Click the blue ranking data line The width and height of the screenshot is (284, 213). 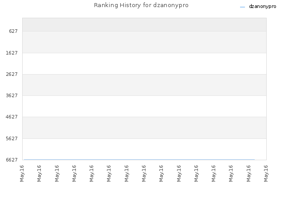click(x=139, y=160)
